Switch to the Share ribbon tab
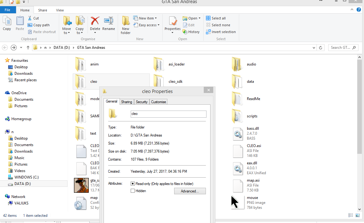The image size is (364, 223). pyautogui.click(x=43, y=10)
